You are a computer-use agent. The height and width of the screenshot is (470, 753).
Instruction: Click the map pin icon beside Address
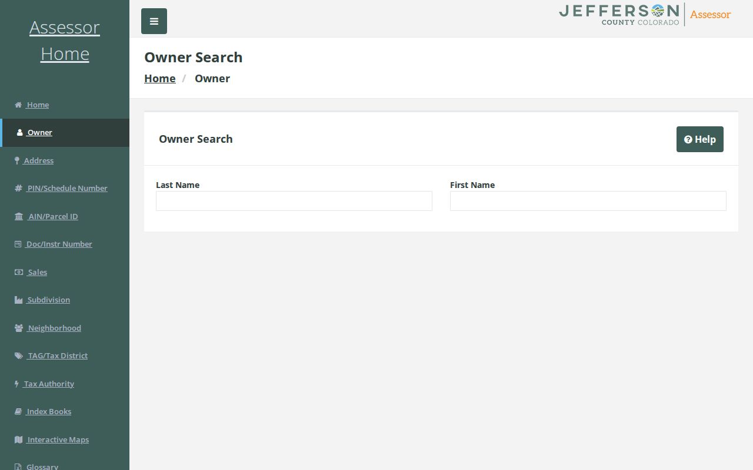click(x=17, y=160)
